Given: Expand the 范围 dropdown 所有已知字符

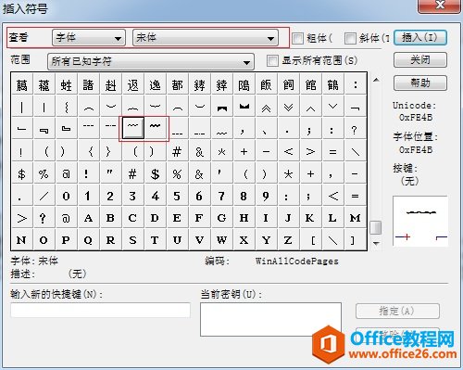Looking at the screenshot, I should point(151,61).
